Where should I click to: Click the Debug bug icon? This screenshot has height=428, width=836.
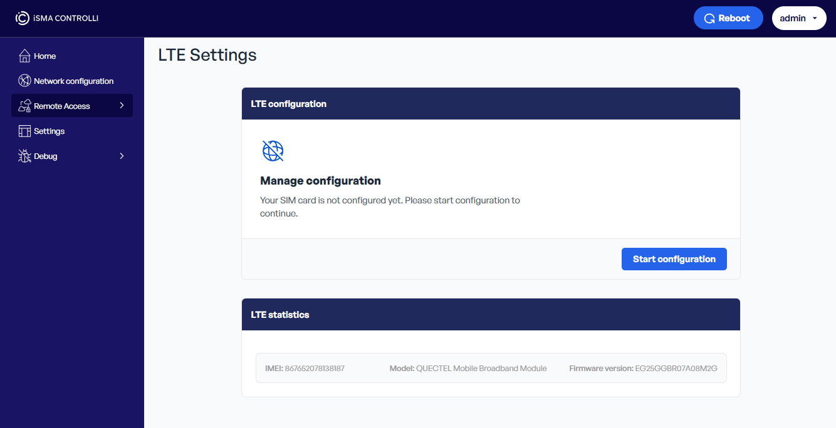tap(24, 156)
